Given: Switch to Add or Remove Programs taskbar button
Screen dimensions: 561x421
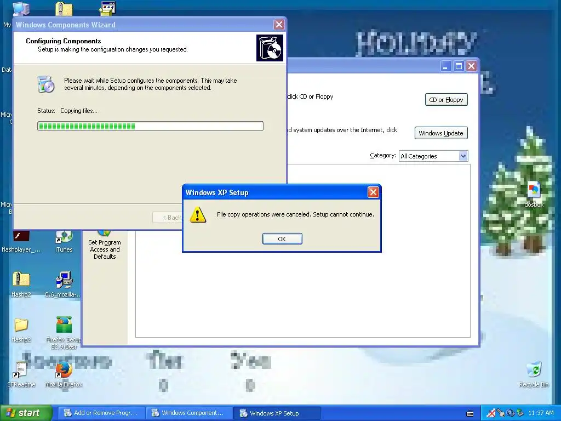Looking at the screenshot, I should coord(101,413).
